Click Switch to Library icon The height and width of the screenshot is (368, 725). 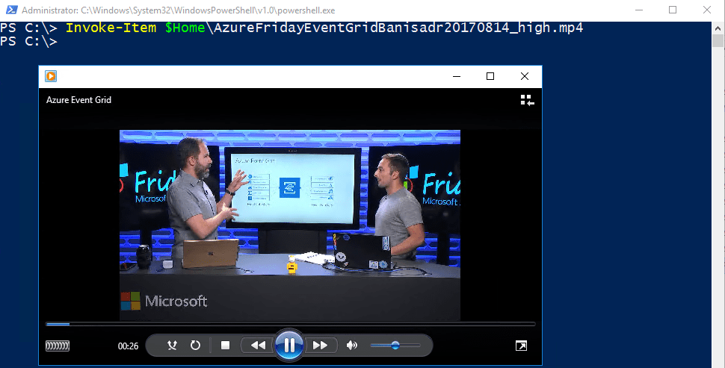(x=527, y=100)
